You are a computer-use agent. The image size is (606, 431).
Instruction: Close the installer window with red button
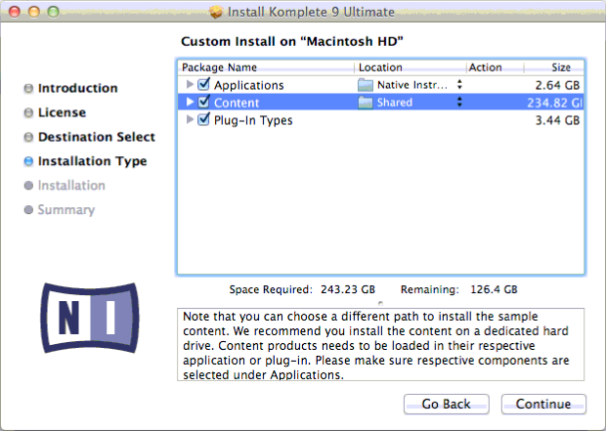click(15, 12)
